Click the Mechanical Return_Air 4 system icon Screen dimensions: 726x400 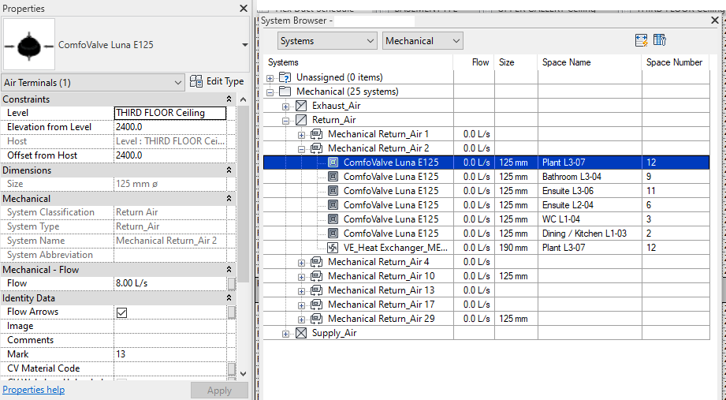point(317,262)
